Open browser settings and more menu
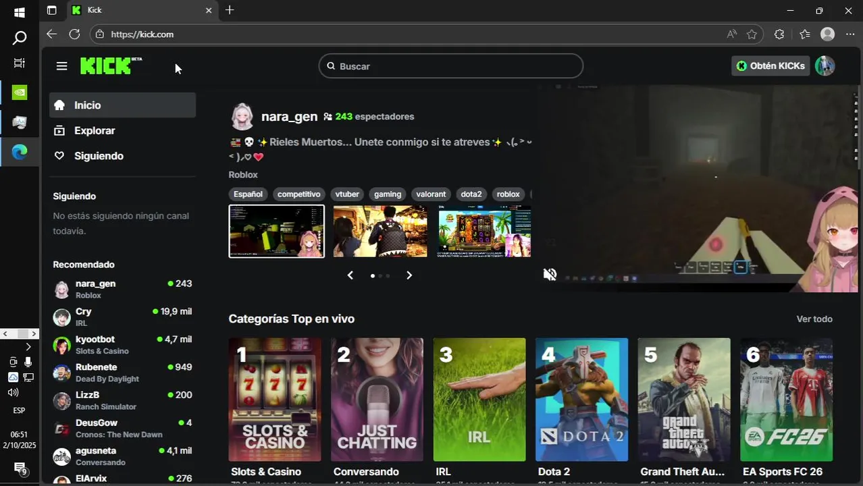The width and height of the screenshot is (863, 486). coord(849,34)
